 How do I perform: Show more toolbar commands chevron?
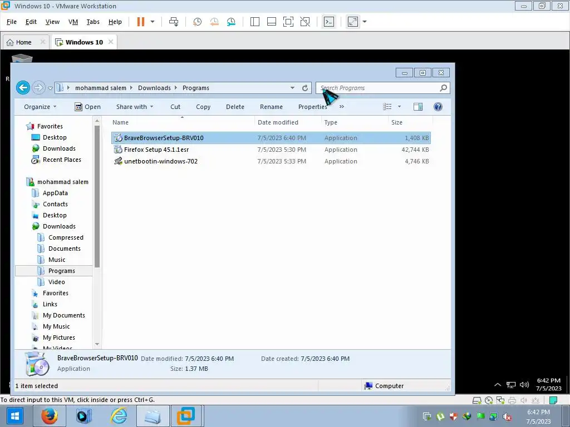coord(342,107)
